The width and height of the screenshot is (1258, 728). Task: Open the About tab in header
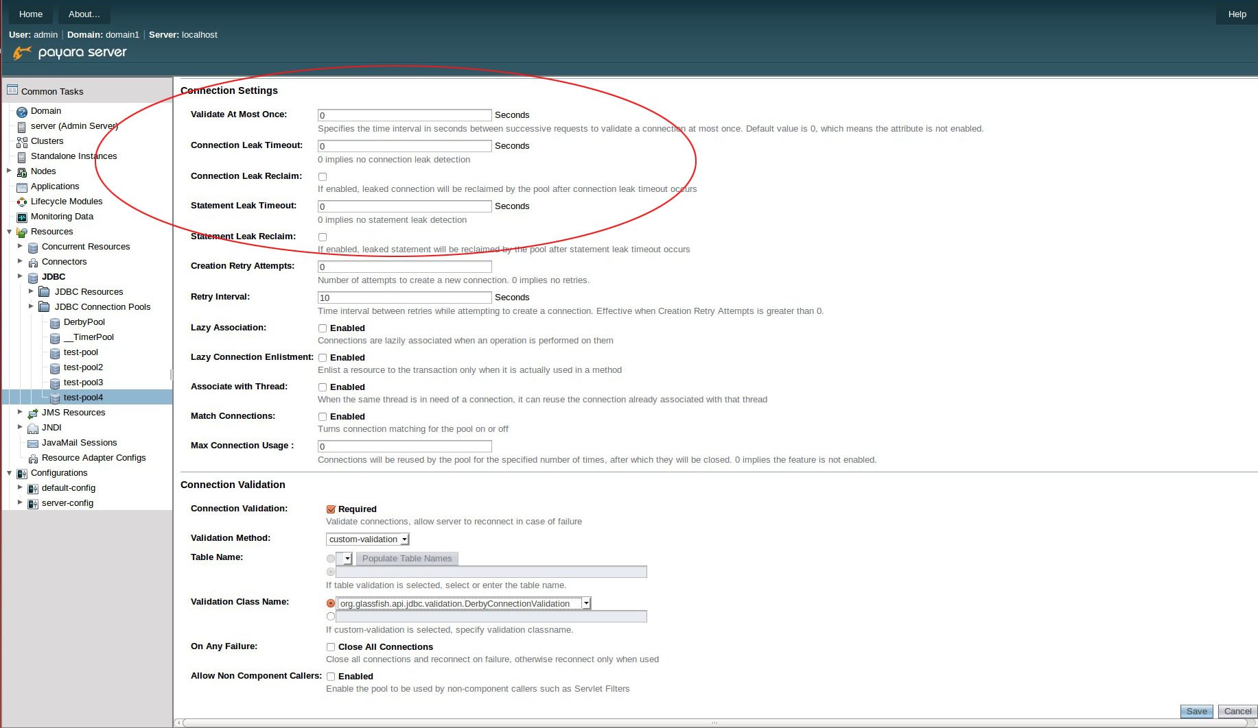[84, 14]
